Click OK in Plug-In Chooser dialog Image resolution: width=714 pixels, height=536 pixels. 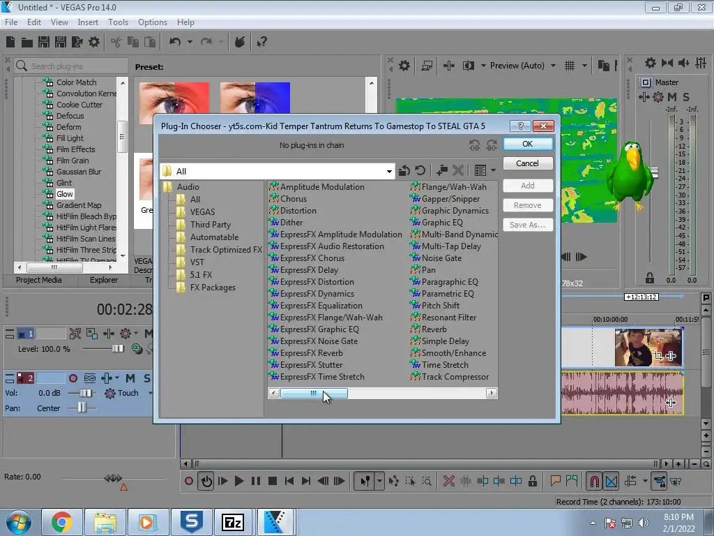528,144
